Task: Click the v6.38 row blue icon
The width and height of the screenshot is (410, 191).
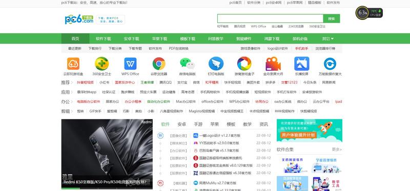Action: coord(196,173)
